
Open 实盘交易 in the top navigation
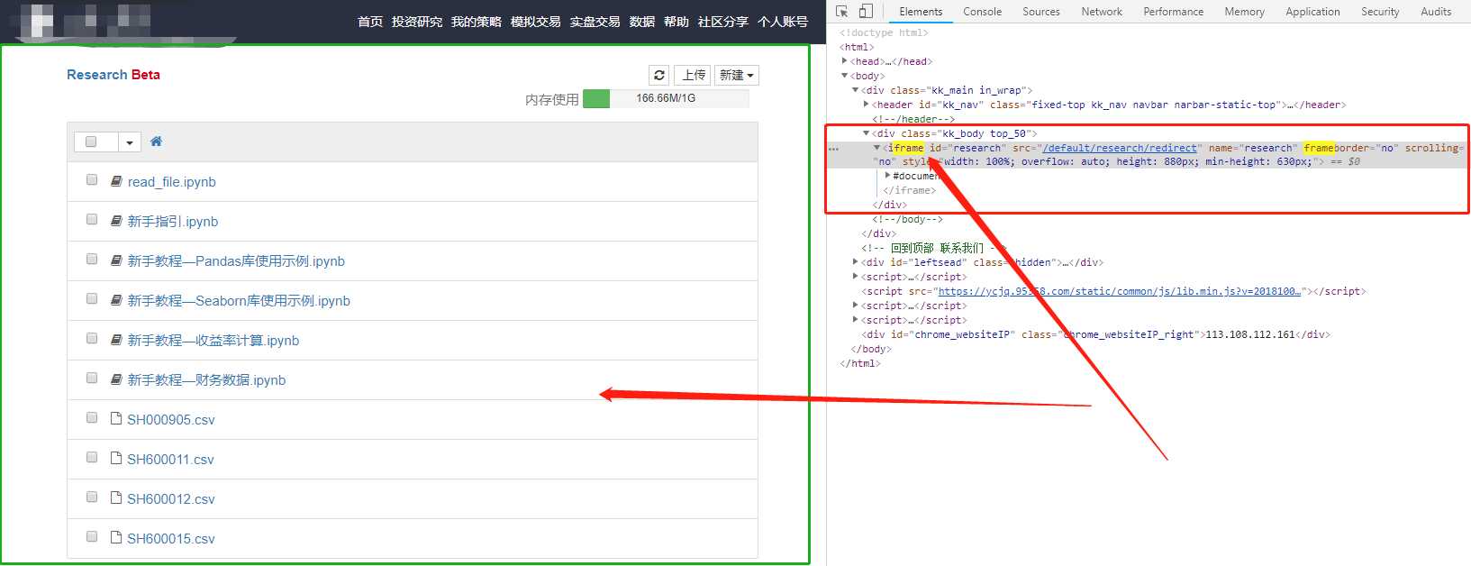(x=595, y=22)
